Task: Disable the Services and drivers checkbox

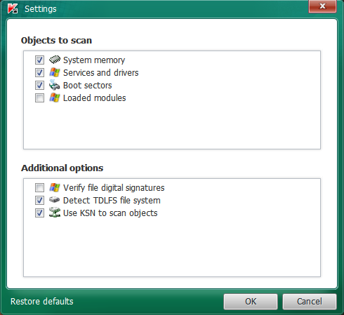Action: (39, 73)
